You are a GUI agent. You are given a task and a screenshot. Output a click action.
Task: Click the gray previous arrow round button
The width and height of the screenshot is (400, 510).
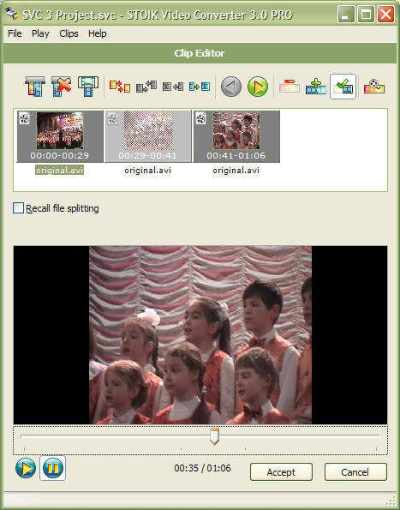231,87
